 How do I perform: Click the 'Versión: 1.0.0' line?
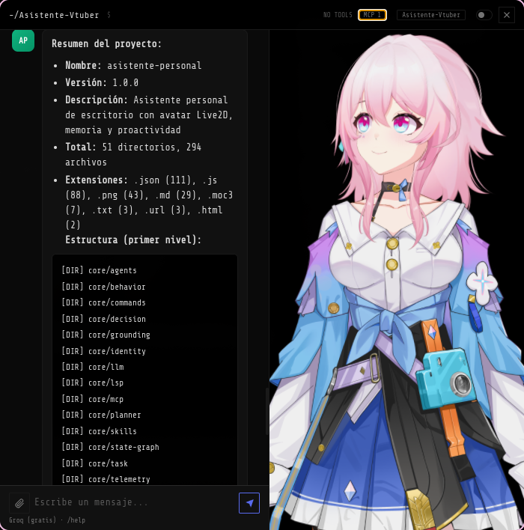102,82
